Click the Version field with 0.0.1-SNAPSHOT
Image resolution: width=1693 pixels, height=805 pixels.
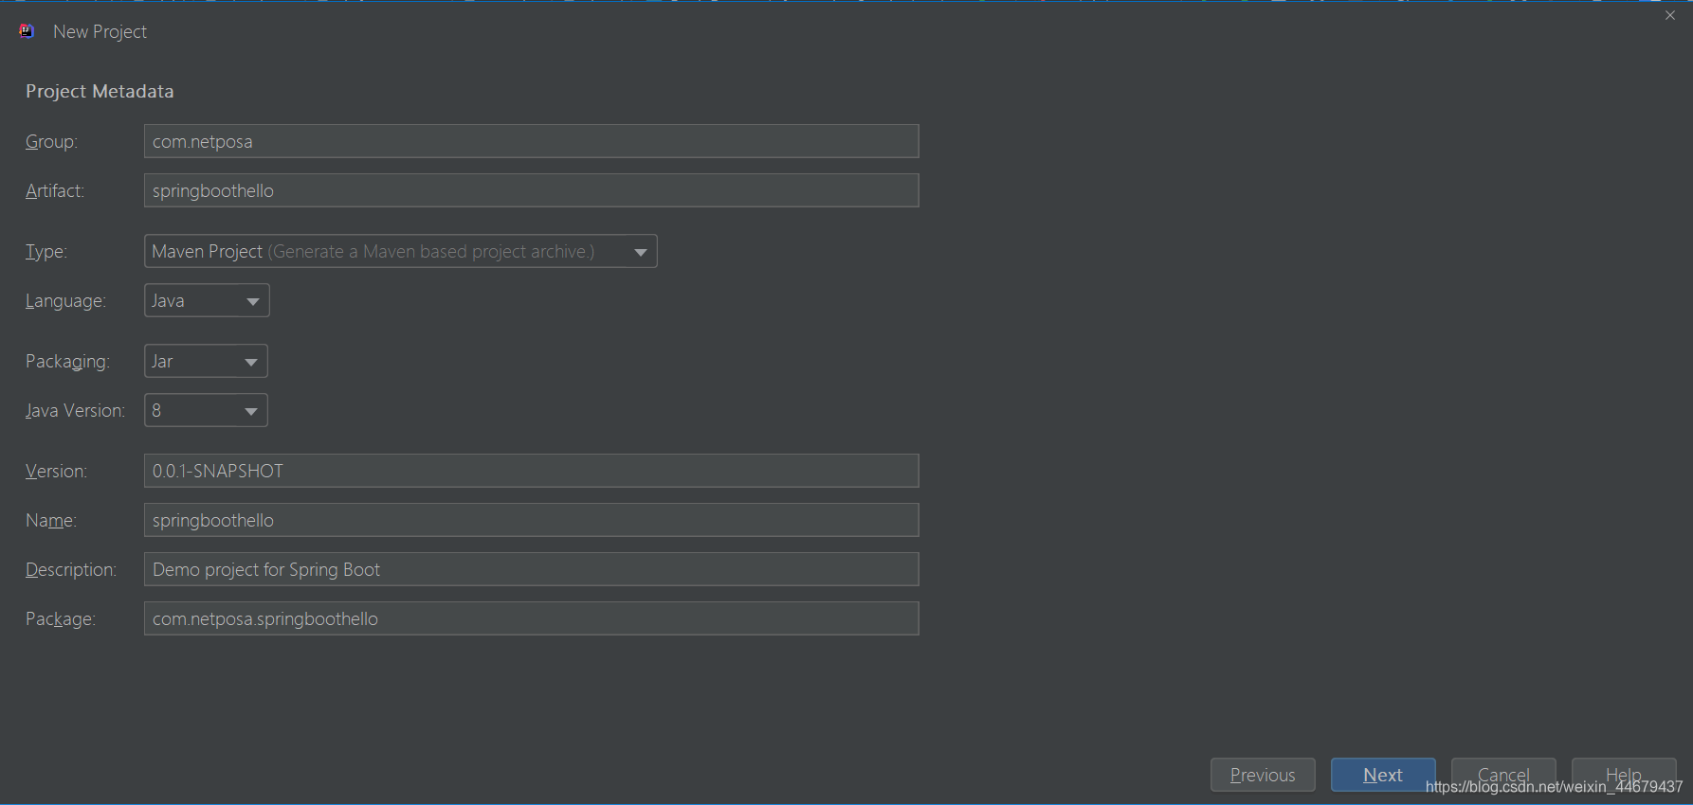coord(531,471)
